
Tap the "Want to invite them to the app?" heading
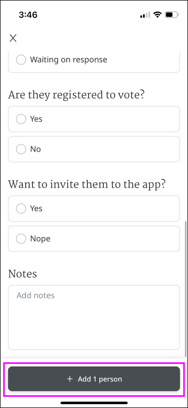point(87,185)
